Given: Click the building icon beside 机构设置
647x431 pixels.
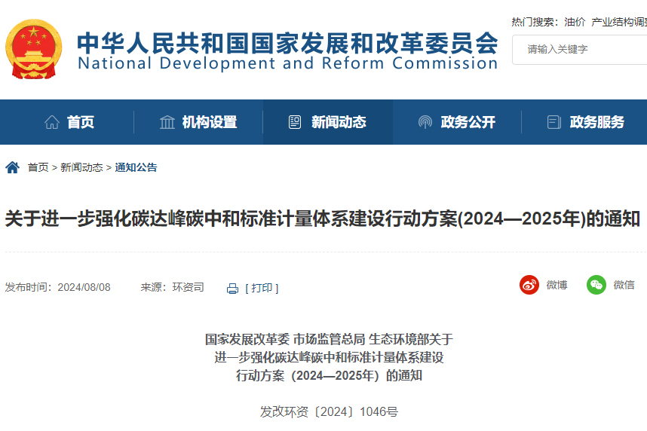Looking at the screenshot, I should pos(167,122).
